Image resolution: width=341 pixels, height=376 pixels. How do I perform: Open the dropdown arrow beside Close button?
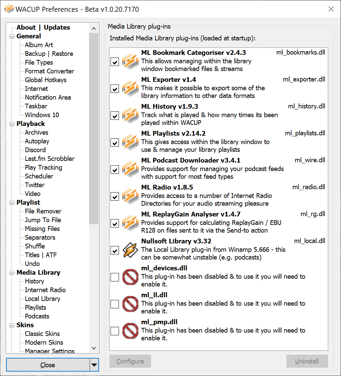(94, 365)
